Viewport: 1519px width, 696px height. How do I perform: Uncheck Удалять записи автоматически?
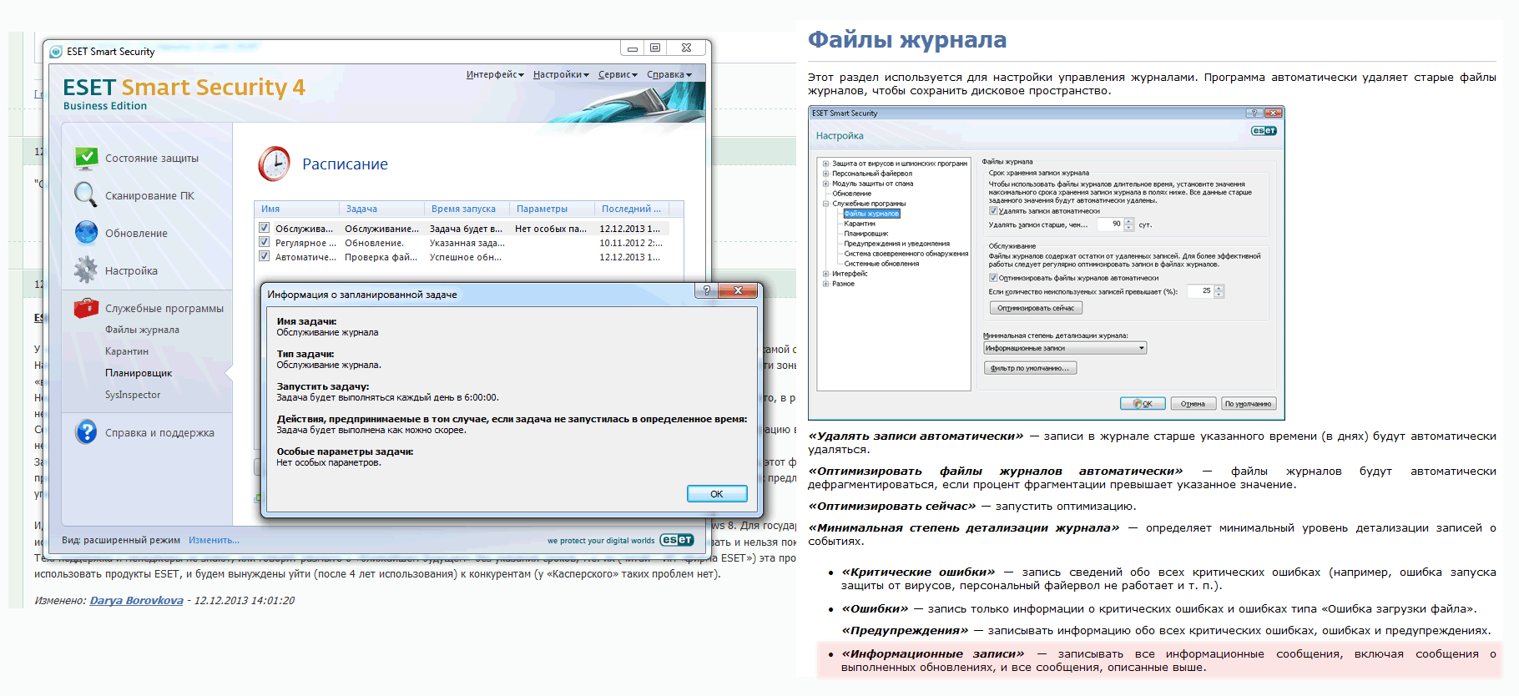click(993, 211)
